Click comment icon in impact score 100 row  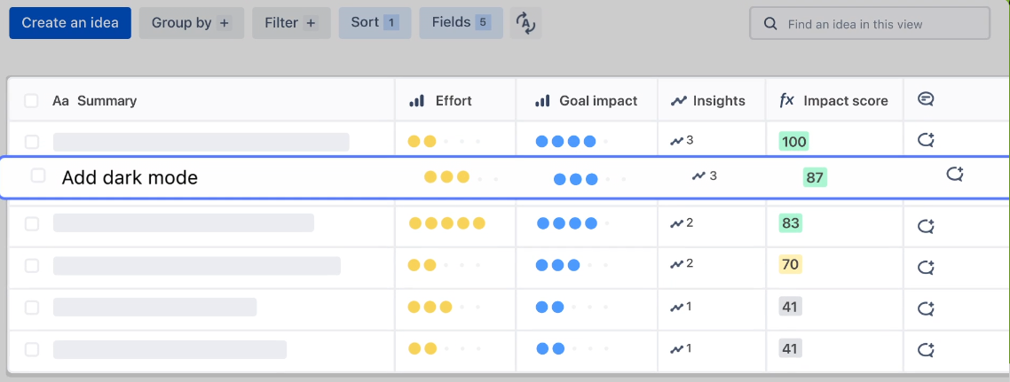click(x=927, y=140)
